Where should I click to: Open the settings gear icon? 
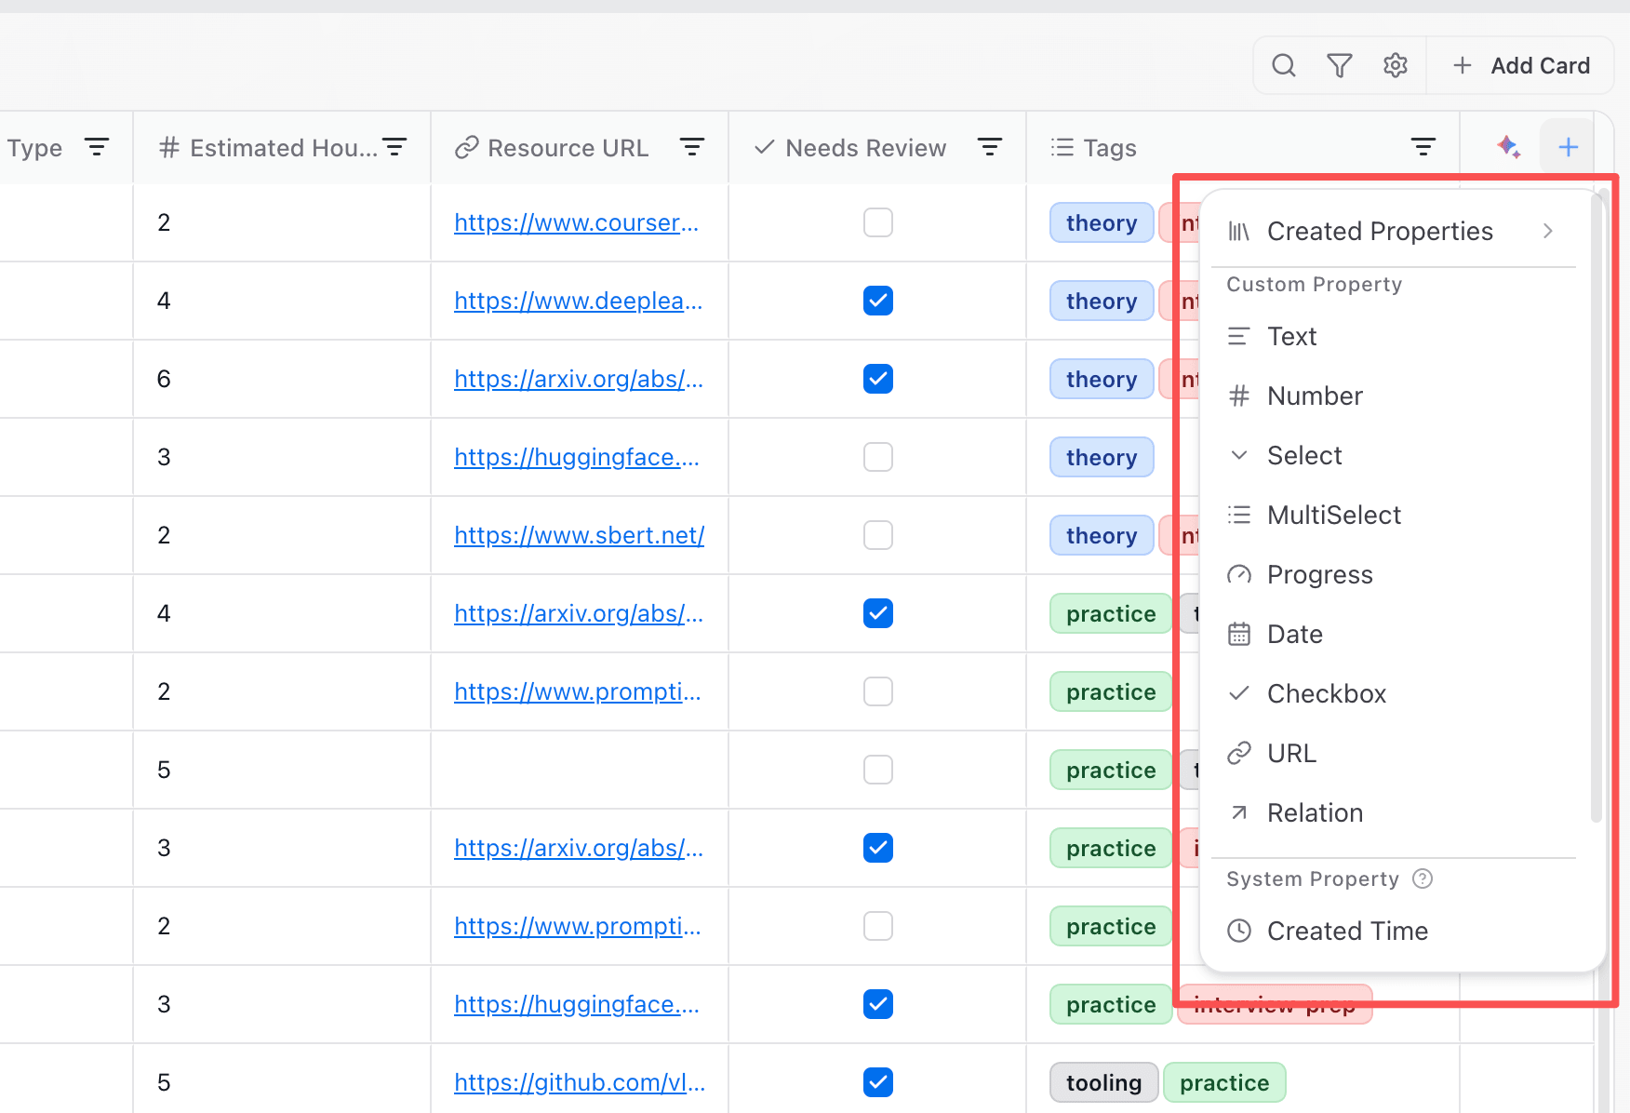(x=1396, y=65)
